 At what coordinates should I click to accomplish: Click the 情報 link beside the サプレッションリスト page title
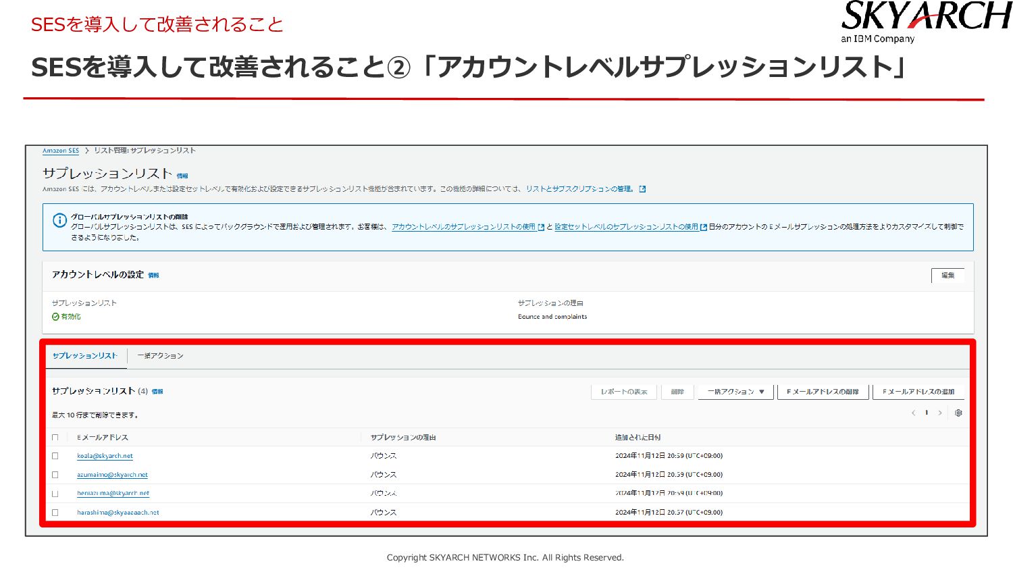point(182,176)
